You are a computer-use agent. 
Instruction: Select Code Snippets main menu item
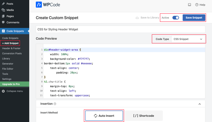(x=15, y=31)
